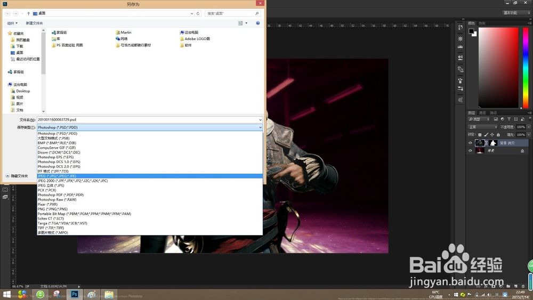Toggle lock all padlock icon
The height and width of the screenshot is (300, 533).
click(x=498, y=135)
